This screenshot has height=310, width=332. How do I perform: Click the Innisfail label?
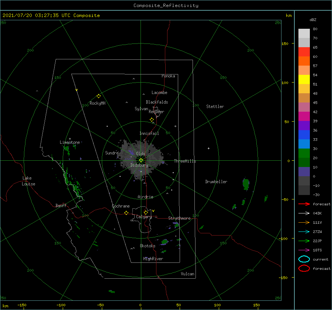point(149,133)
